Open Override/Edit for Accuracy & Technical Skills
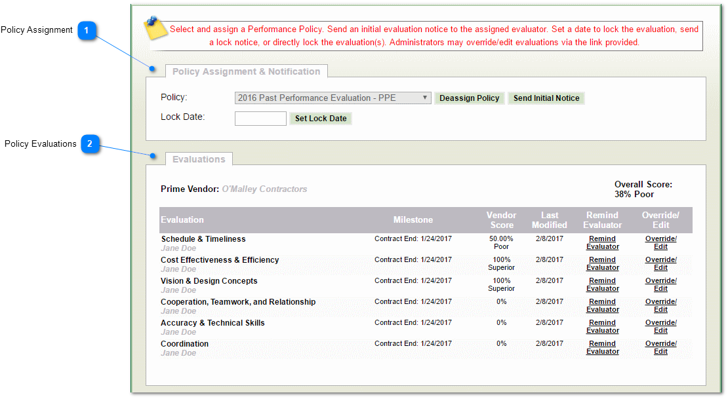Image resolution: width=728 pixels, height=399 pixels. pos(660,327)
